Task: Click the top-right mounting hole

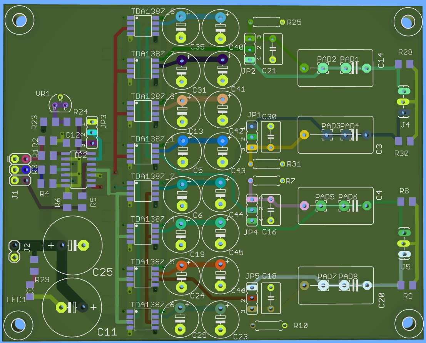Action: click(x=408, y=22)
